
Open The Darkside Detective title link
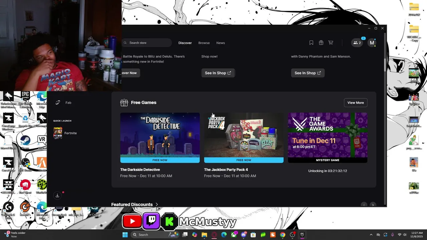(x=140, y=170)
